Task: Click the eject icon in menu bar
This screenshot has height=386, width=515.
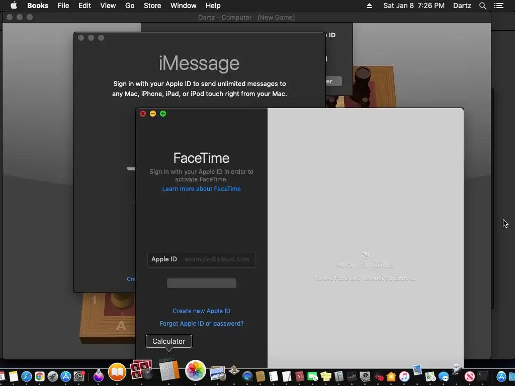Action: (x=369, y=6)
